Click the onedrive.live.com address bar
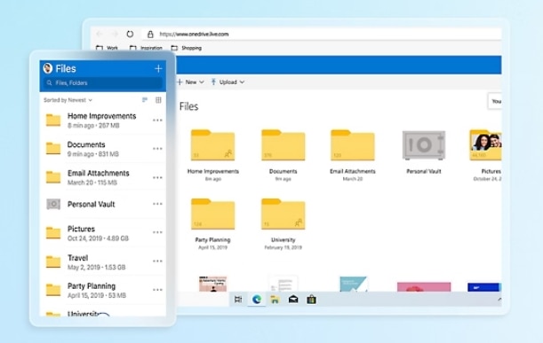 coord(322,35)
